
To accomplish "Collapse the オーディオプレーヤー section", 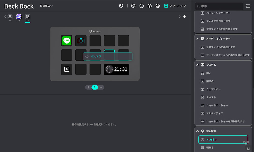I will (x=198, y=39).
